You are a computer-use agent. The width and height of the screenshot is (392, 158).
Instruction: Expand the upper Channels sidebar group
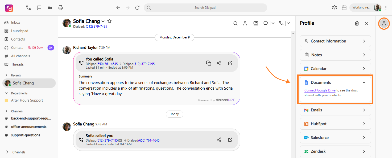coord(7,111)
